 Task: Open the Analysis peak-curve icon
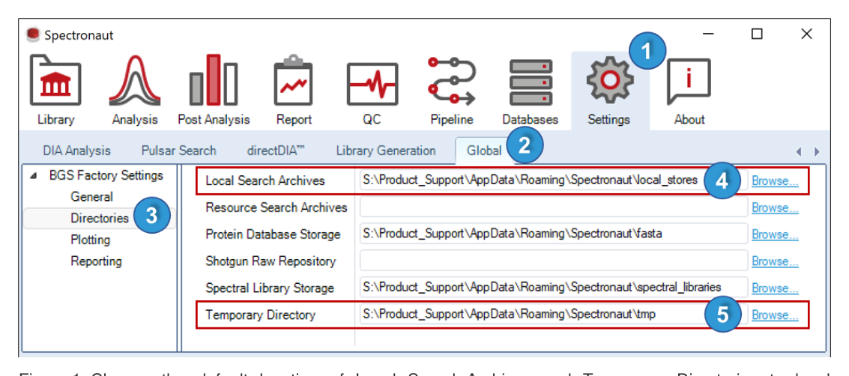tap(135, 81)
